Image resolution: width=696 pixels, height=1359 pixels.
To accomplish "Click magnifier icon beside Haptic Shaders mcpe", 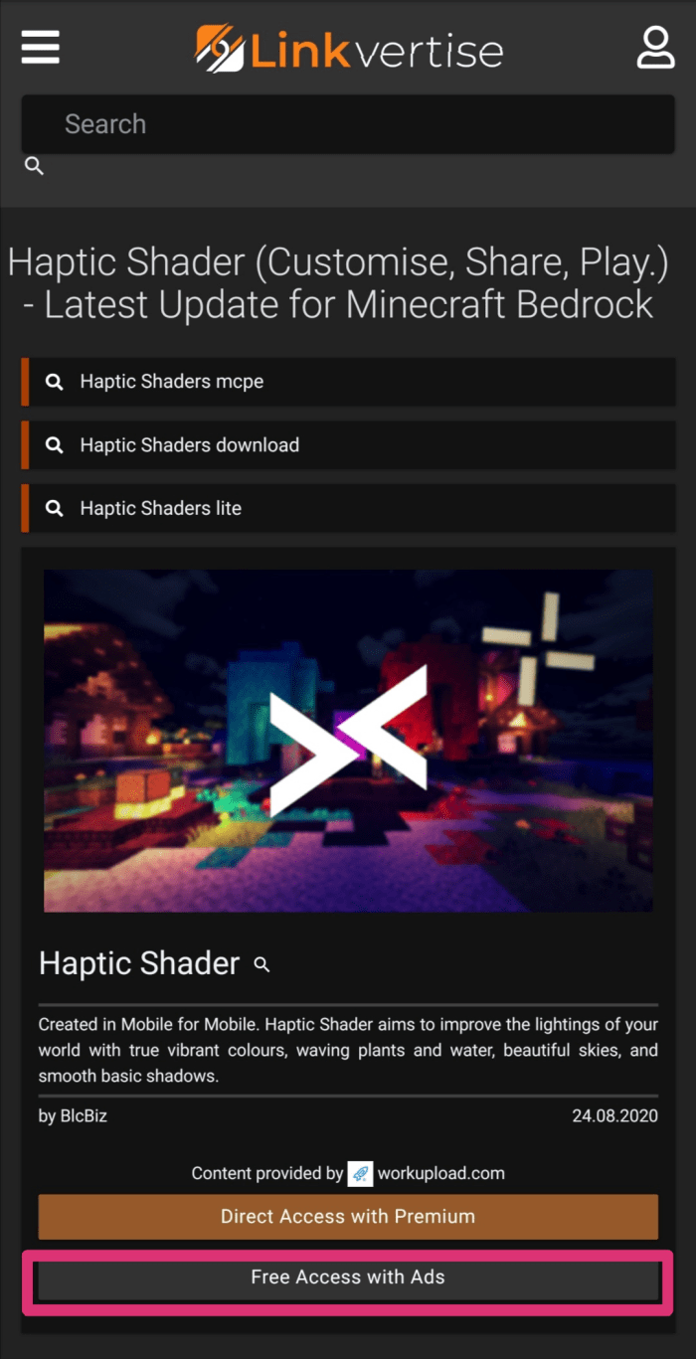I will [55, 382].
